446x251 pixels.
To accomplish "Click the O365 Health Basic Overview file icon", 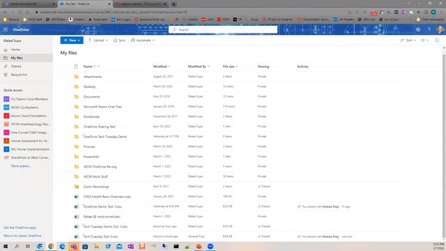I will [x=76, y=197].
